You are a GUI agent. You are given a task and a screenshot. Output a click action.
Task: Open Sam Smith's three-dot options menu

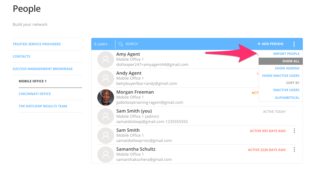pyautogui.click(x=294, y=131)
